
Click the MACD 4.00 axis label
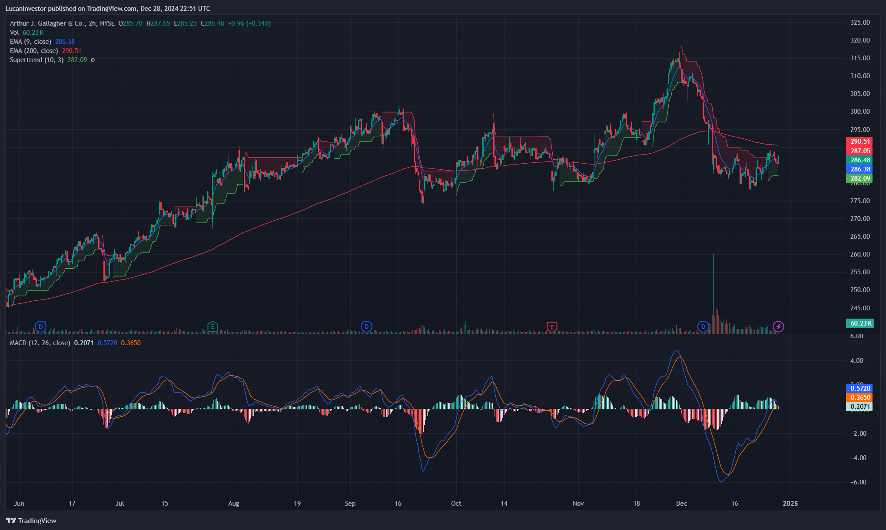pyautogui.click(x=857, y=361)
